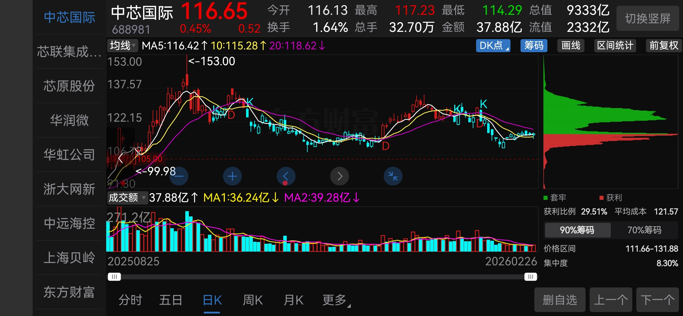
Task: Click the collapse fullscreen arrows icon
Action: [x=393, y=176]
